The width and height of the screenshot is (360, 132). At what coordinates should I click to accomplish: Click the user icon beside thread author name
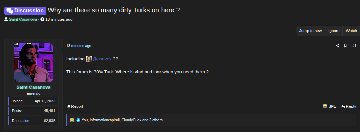[6, 20]
